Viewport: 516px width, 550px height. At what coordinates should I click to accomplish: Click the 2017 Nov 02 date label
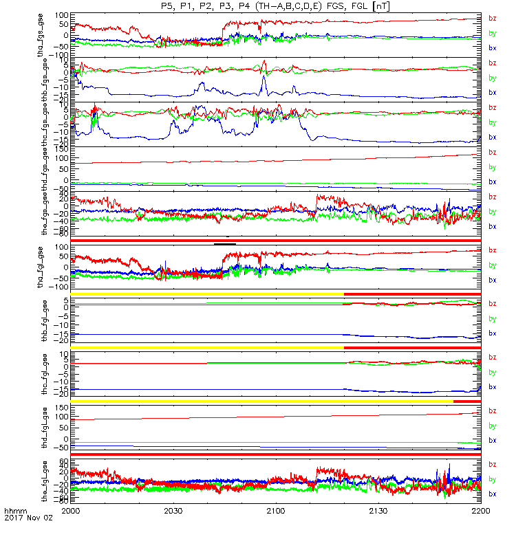(x=28, y=518)
